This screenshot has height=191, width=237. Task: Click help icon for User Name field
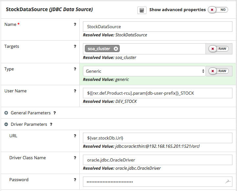click(75, 91)
